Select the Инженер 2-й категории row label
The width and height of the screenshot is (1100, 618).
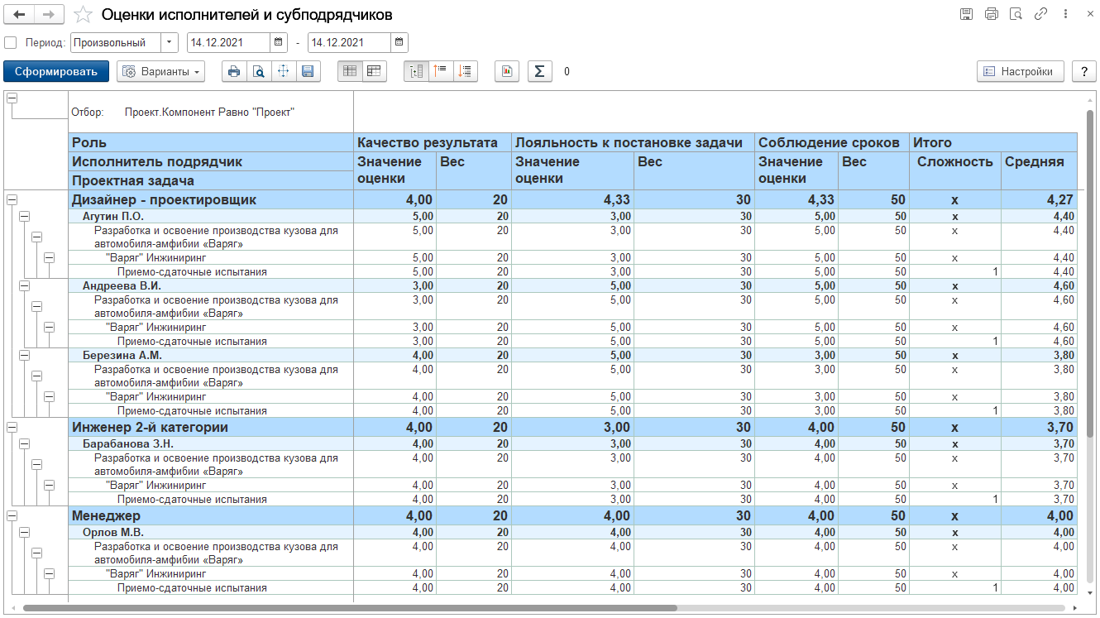click(150, 428)
